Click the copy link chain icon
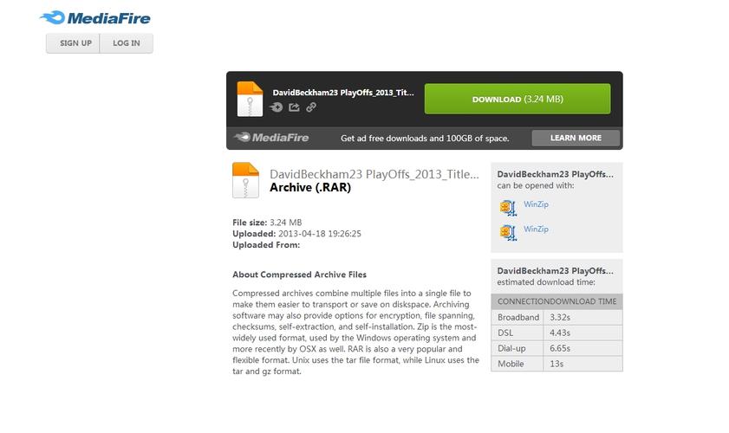729x433 pixels. click(x=311, y=107)
